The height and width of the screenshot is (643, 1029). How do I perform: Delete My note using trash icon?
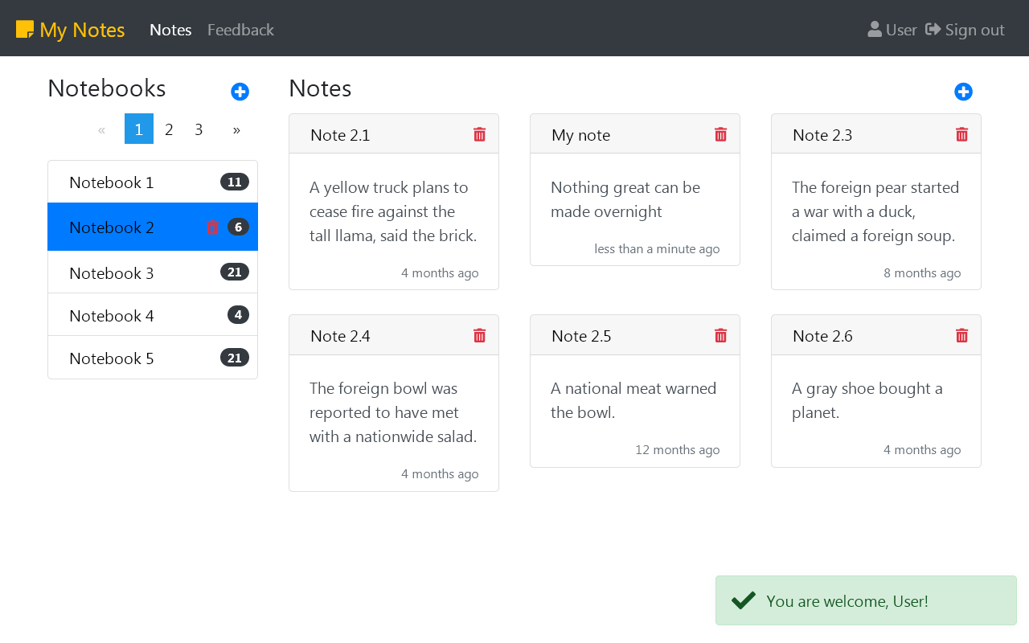pyautogui.click(x=720, y=134)
